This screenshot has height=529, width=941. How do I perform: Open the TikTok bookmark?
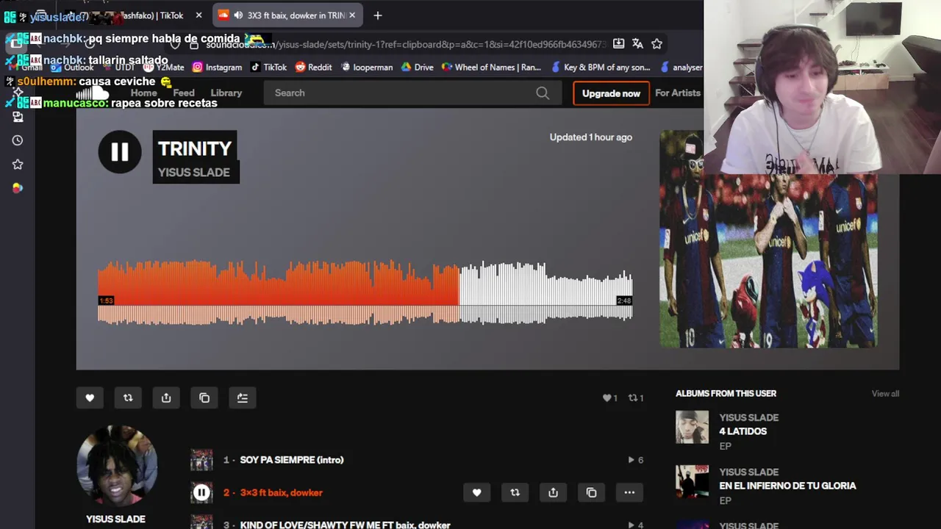(268, 67)
